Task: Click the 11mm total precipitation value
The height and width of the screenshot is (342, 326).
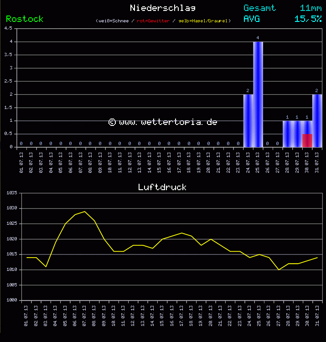Action: point(310,8)
